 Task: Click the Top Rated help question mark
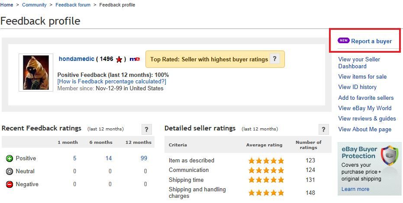point(274,59)
